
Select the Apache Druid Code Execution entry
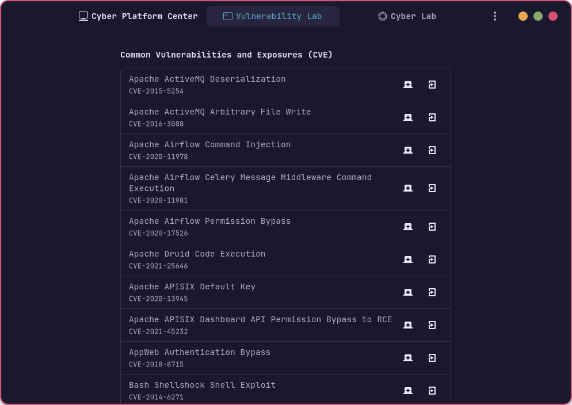point(197,254)
